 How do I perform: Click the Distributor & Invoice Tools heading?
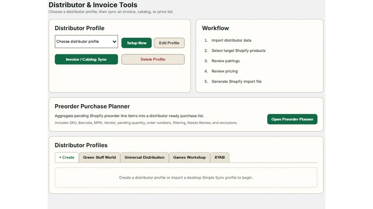pyautogui.click(x=93, y=5)
